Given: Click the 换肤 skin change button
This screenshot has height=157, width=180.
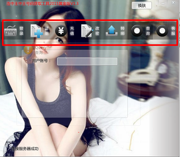Looking at the screenshot, I should [x=142, y=6].
